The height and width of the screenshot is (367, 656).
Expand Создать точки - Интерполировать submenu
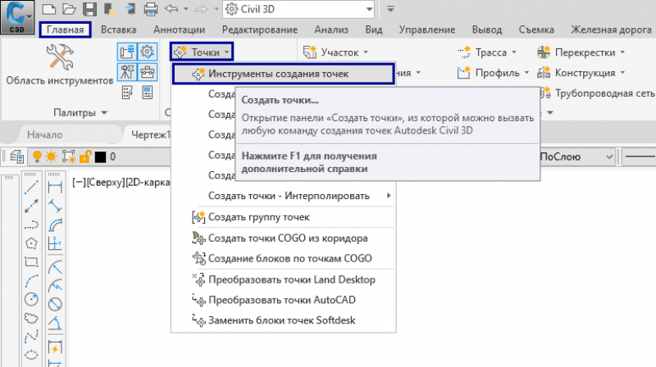pos(283,196)
